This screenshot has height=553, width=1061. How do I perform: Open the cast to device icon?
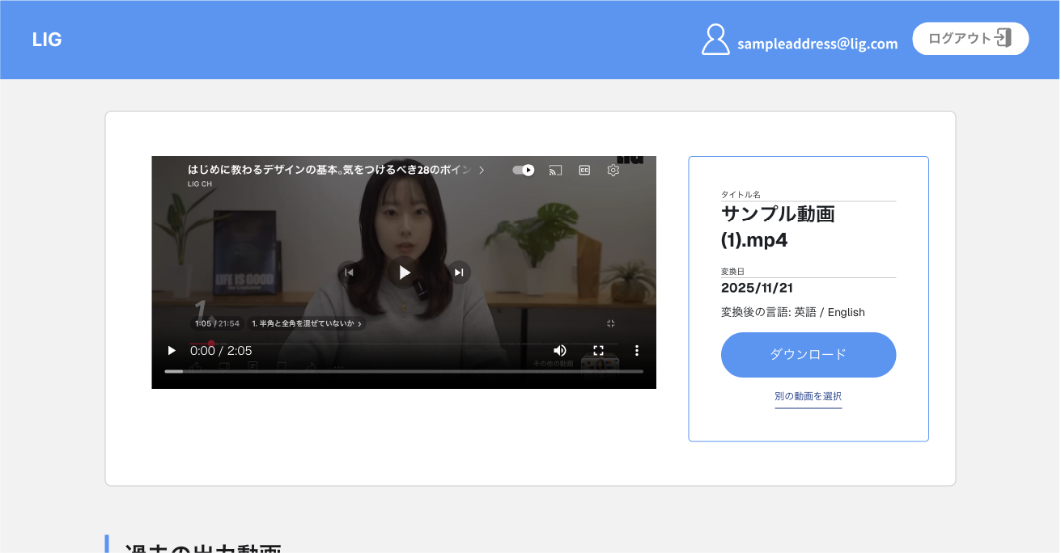tap(555, 170)
